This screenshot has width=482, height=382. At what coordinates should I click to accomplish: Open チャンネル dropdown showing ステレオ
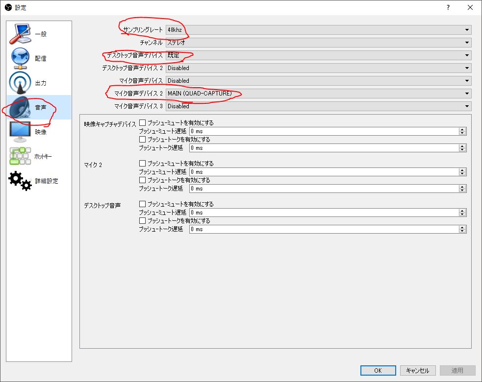[318, 43]
